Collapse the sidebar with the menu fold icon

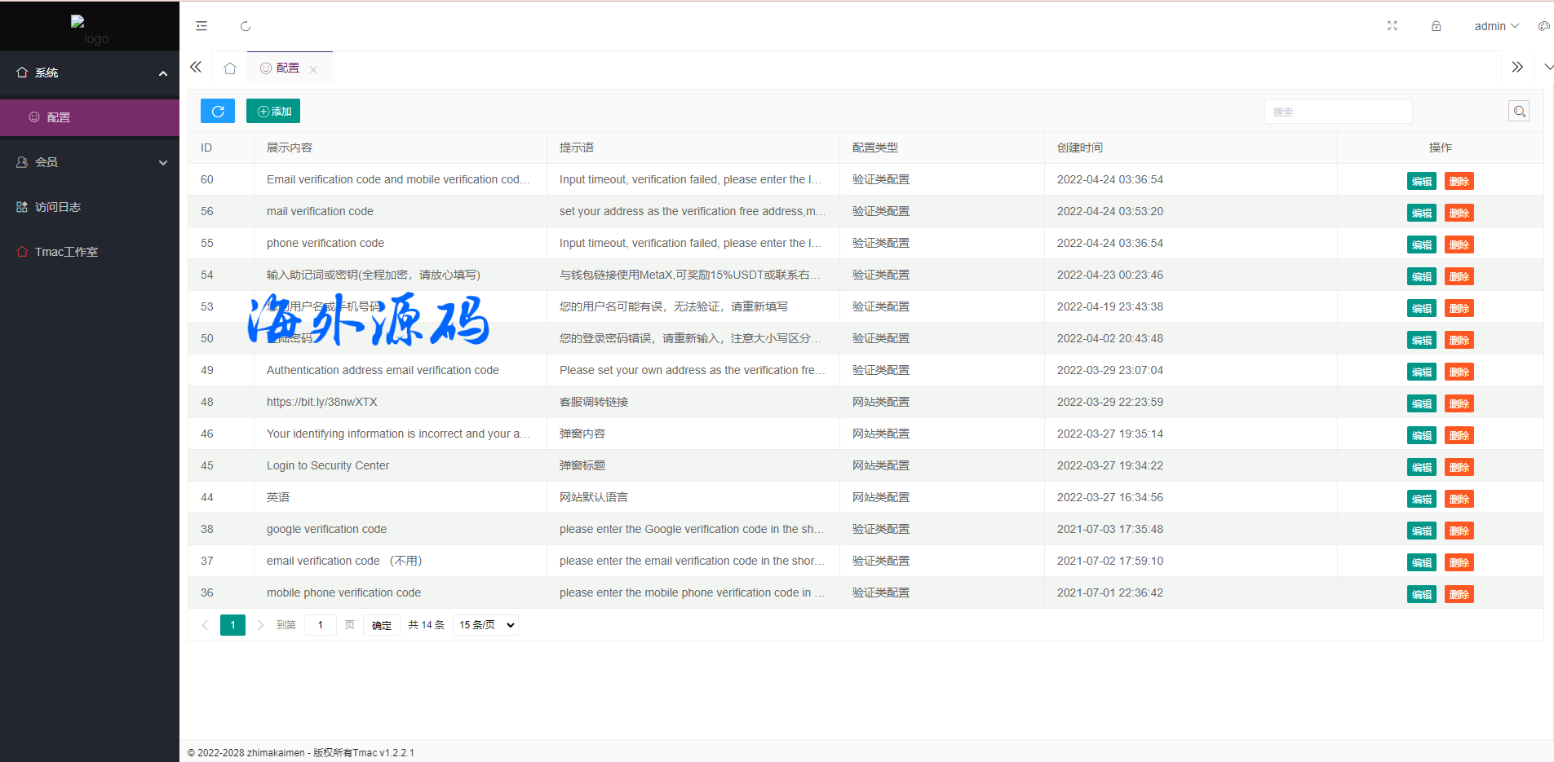tap(201, 26)
